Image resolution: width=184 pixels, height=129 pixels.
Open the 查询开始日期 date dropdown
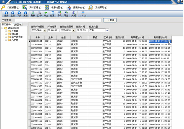45,30
